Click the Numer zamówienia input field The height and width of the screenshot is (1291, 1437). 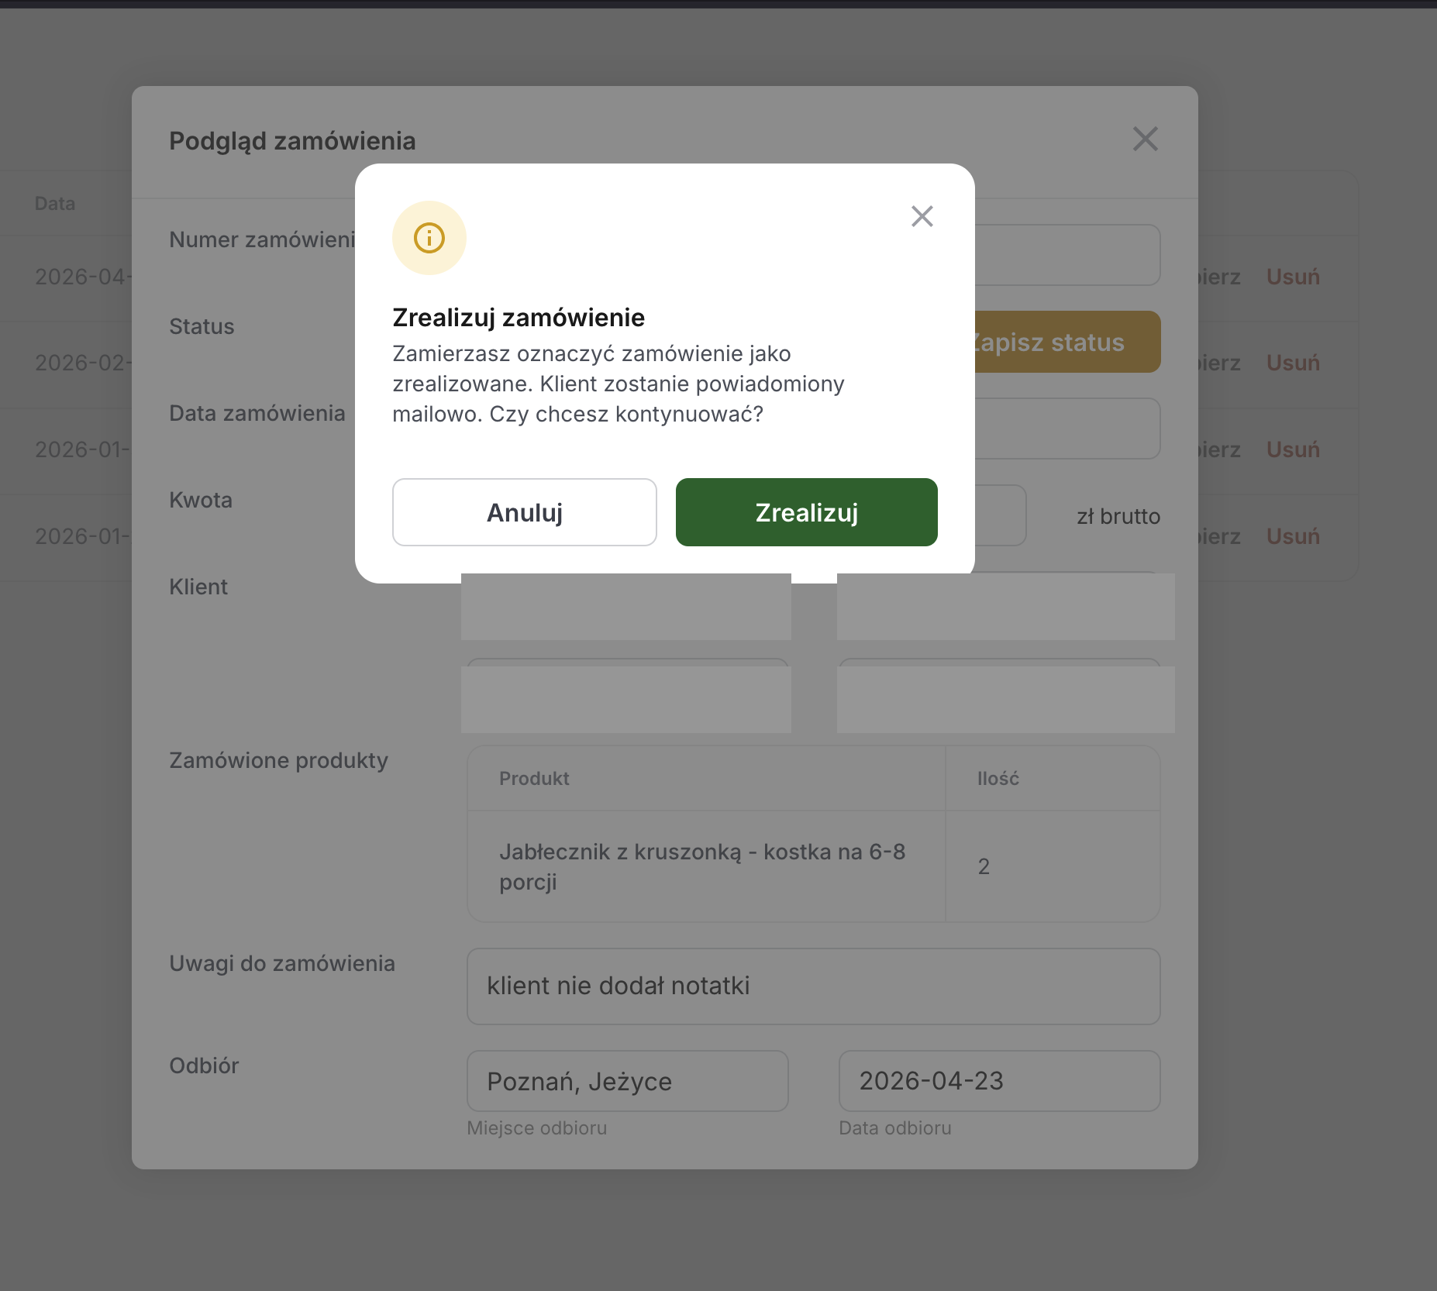(x=1067, y=255)
